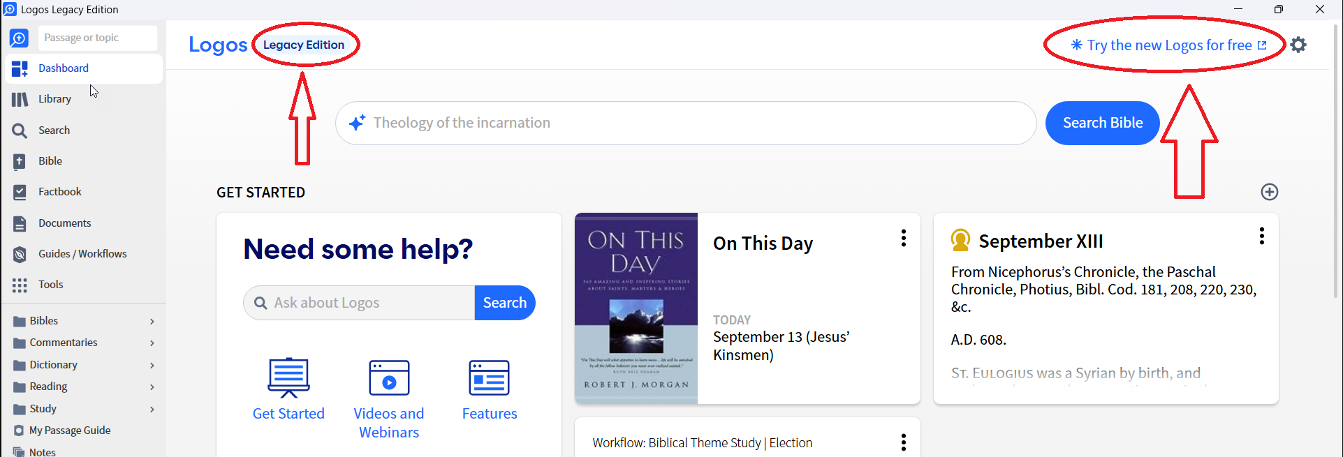This screenshot has width=1343, height=457.
Task: Open Workflow: Biblical Theme Study card
Action: point(702,443)
